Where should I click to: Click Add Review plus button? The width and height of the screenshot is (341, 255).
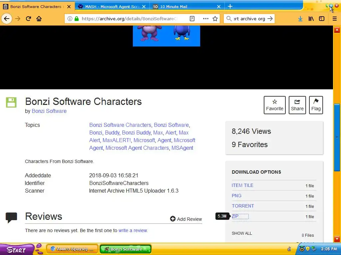pyautogui.click(x=186, y=219)
